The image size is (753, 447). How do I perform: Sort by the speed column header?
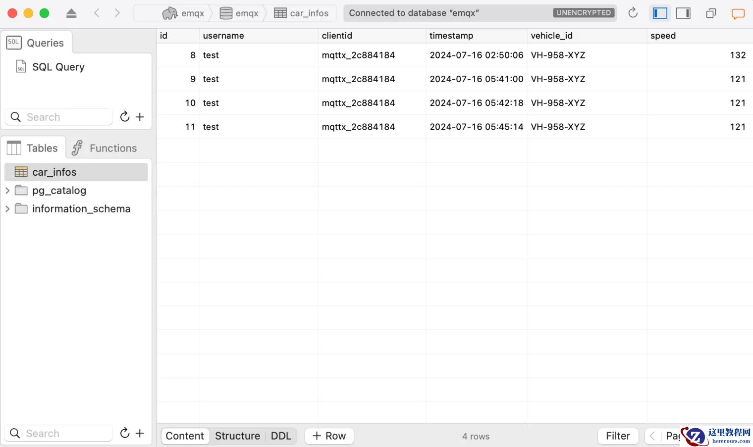[x=700, y=36]
